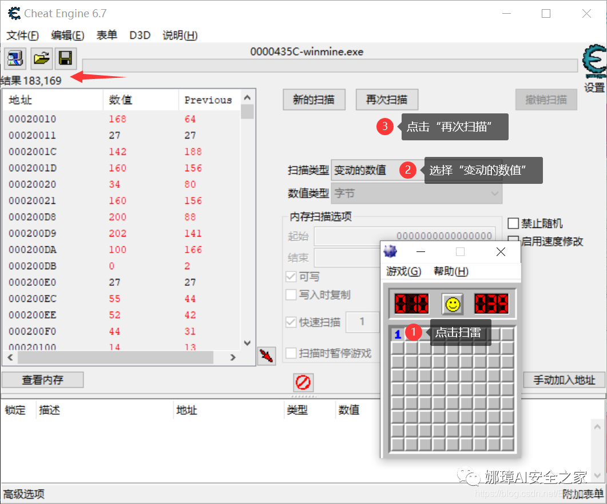The height and width of the screenshot is (504, 607).
Task: Click the results scroll left arrow
Action: 10,357
